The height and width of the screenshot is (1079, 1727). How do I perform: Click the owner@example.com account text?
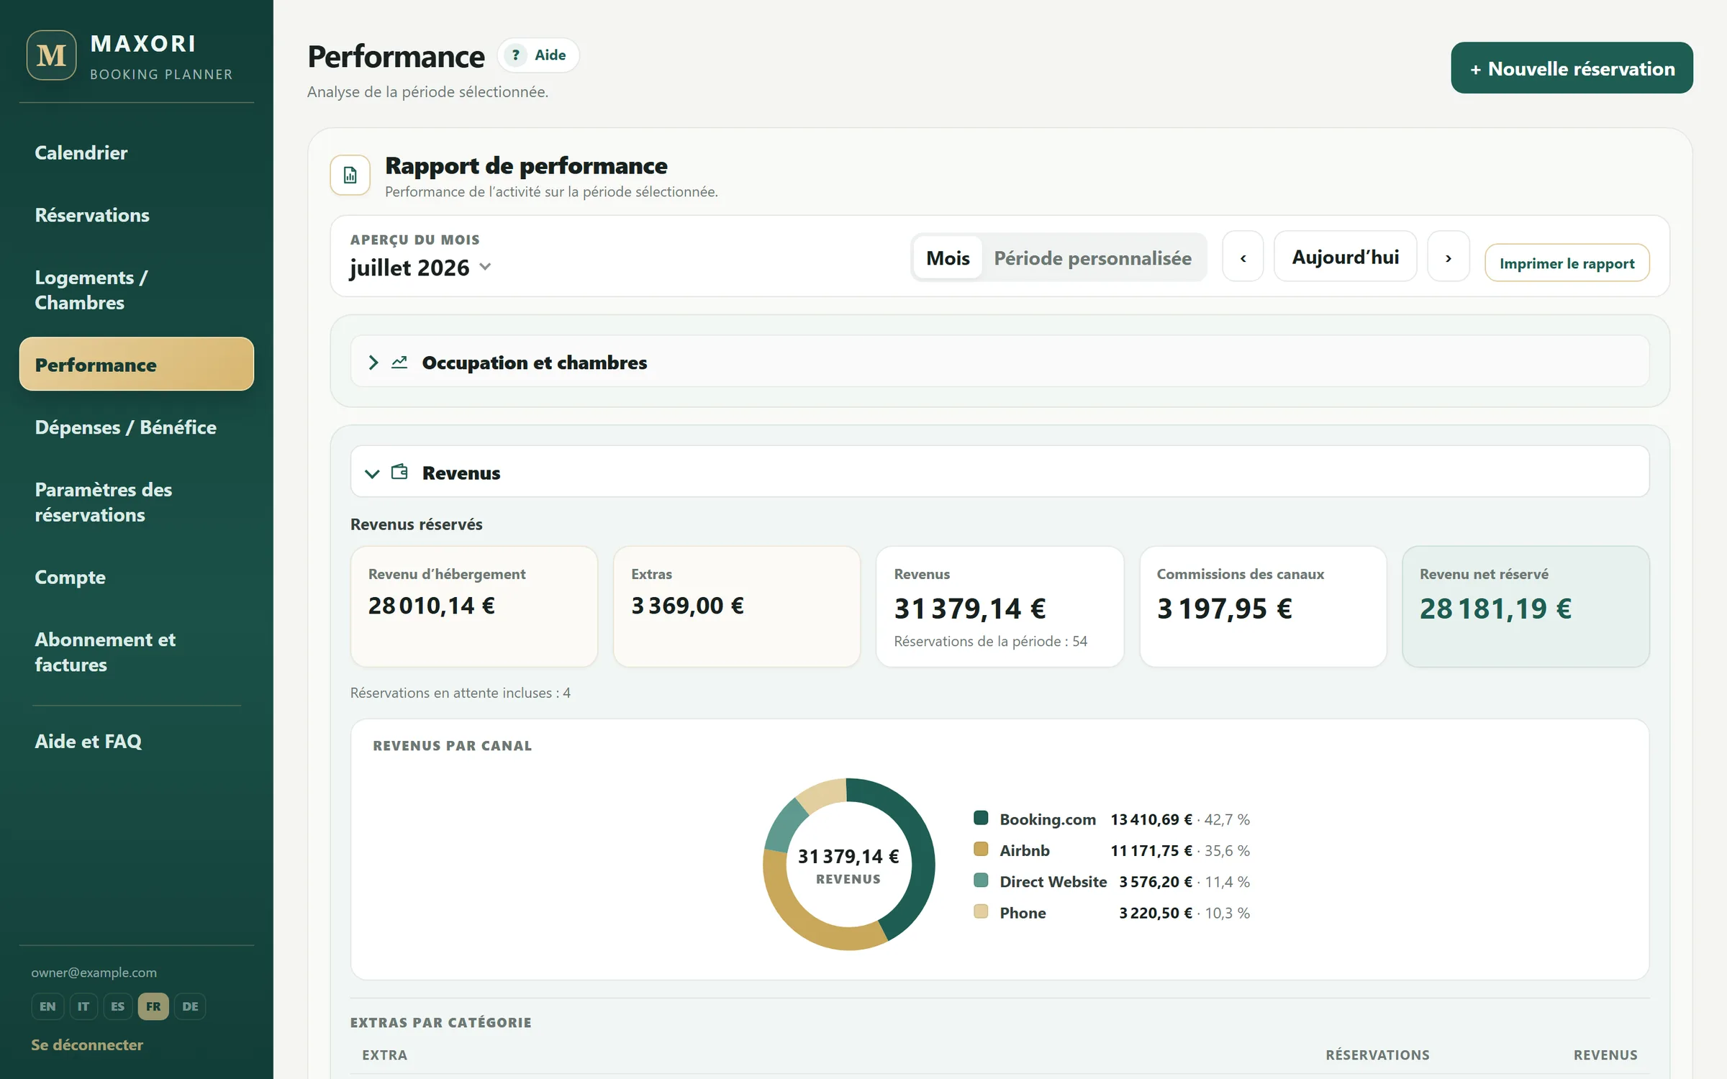[x=94, y=973]
